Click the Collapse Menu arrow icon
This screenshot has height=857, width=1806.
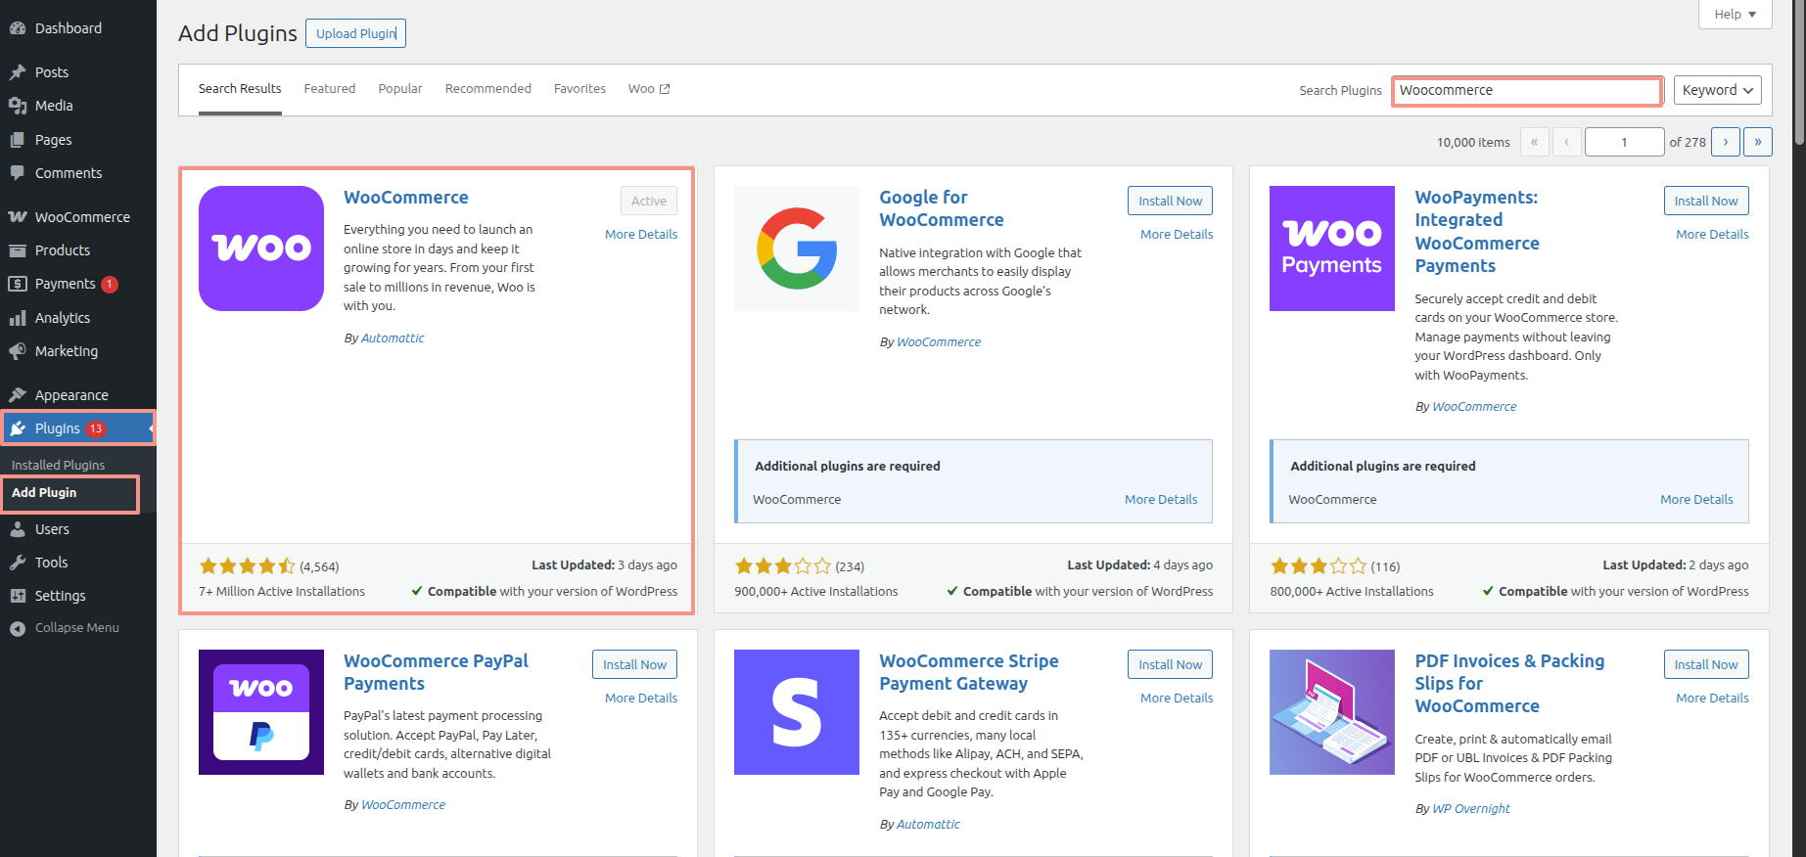click(x=18, y=628)
